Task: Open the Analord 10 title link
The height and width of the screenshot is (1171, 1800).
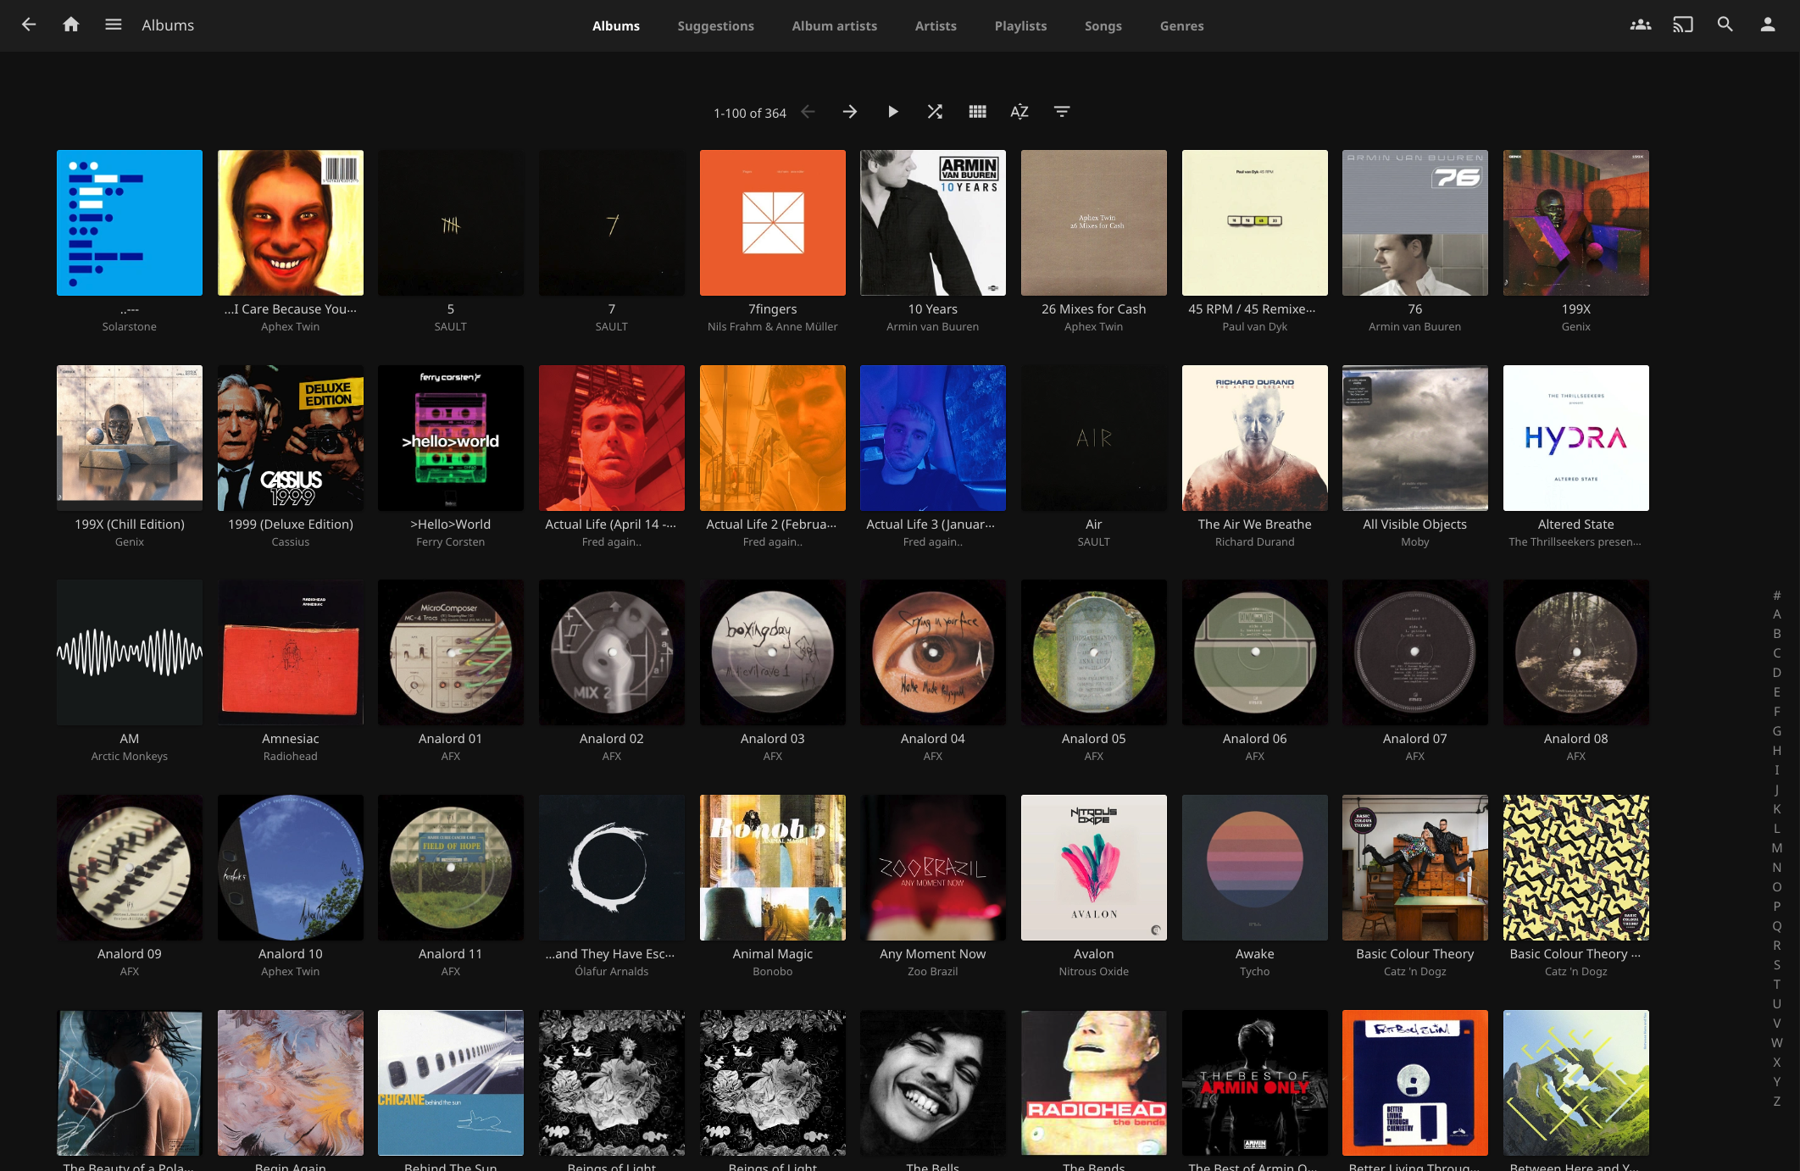Action: click(x=291, y=954)
